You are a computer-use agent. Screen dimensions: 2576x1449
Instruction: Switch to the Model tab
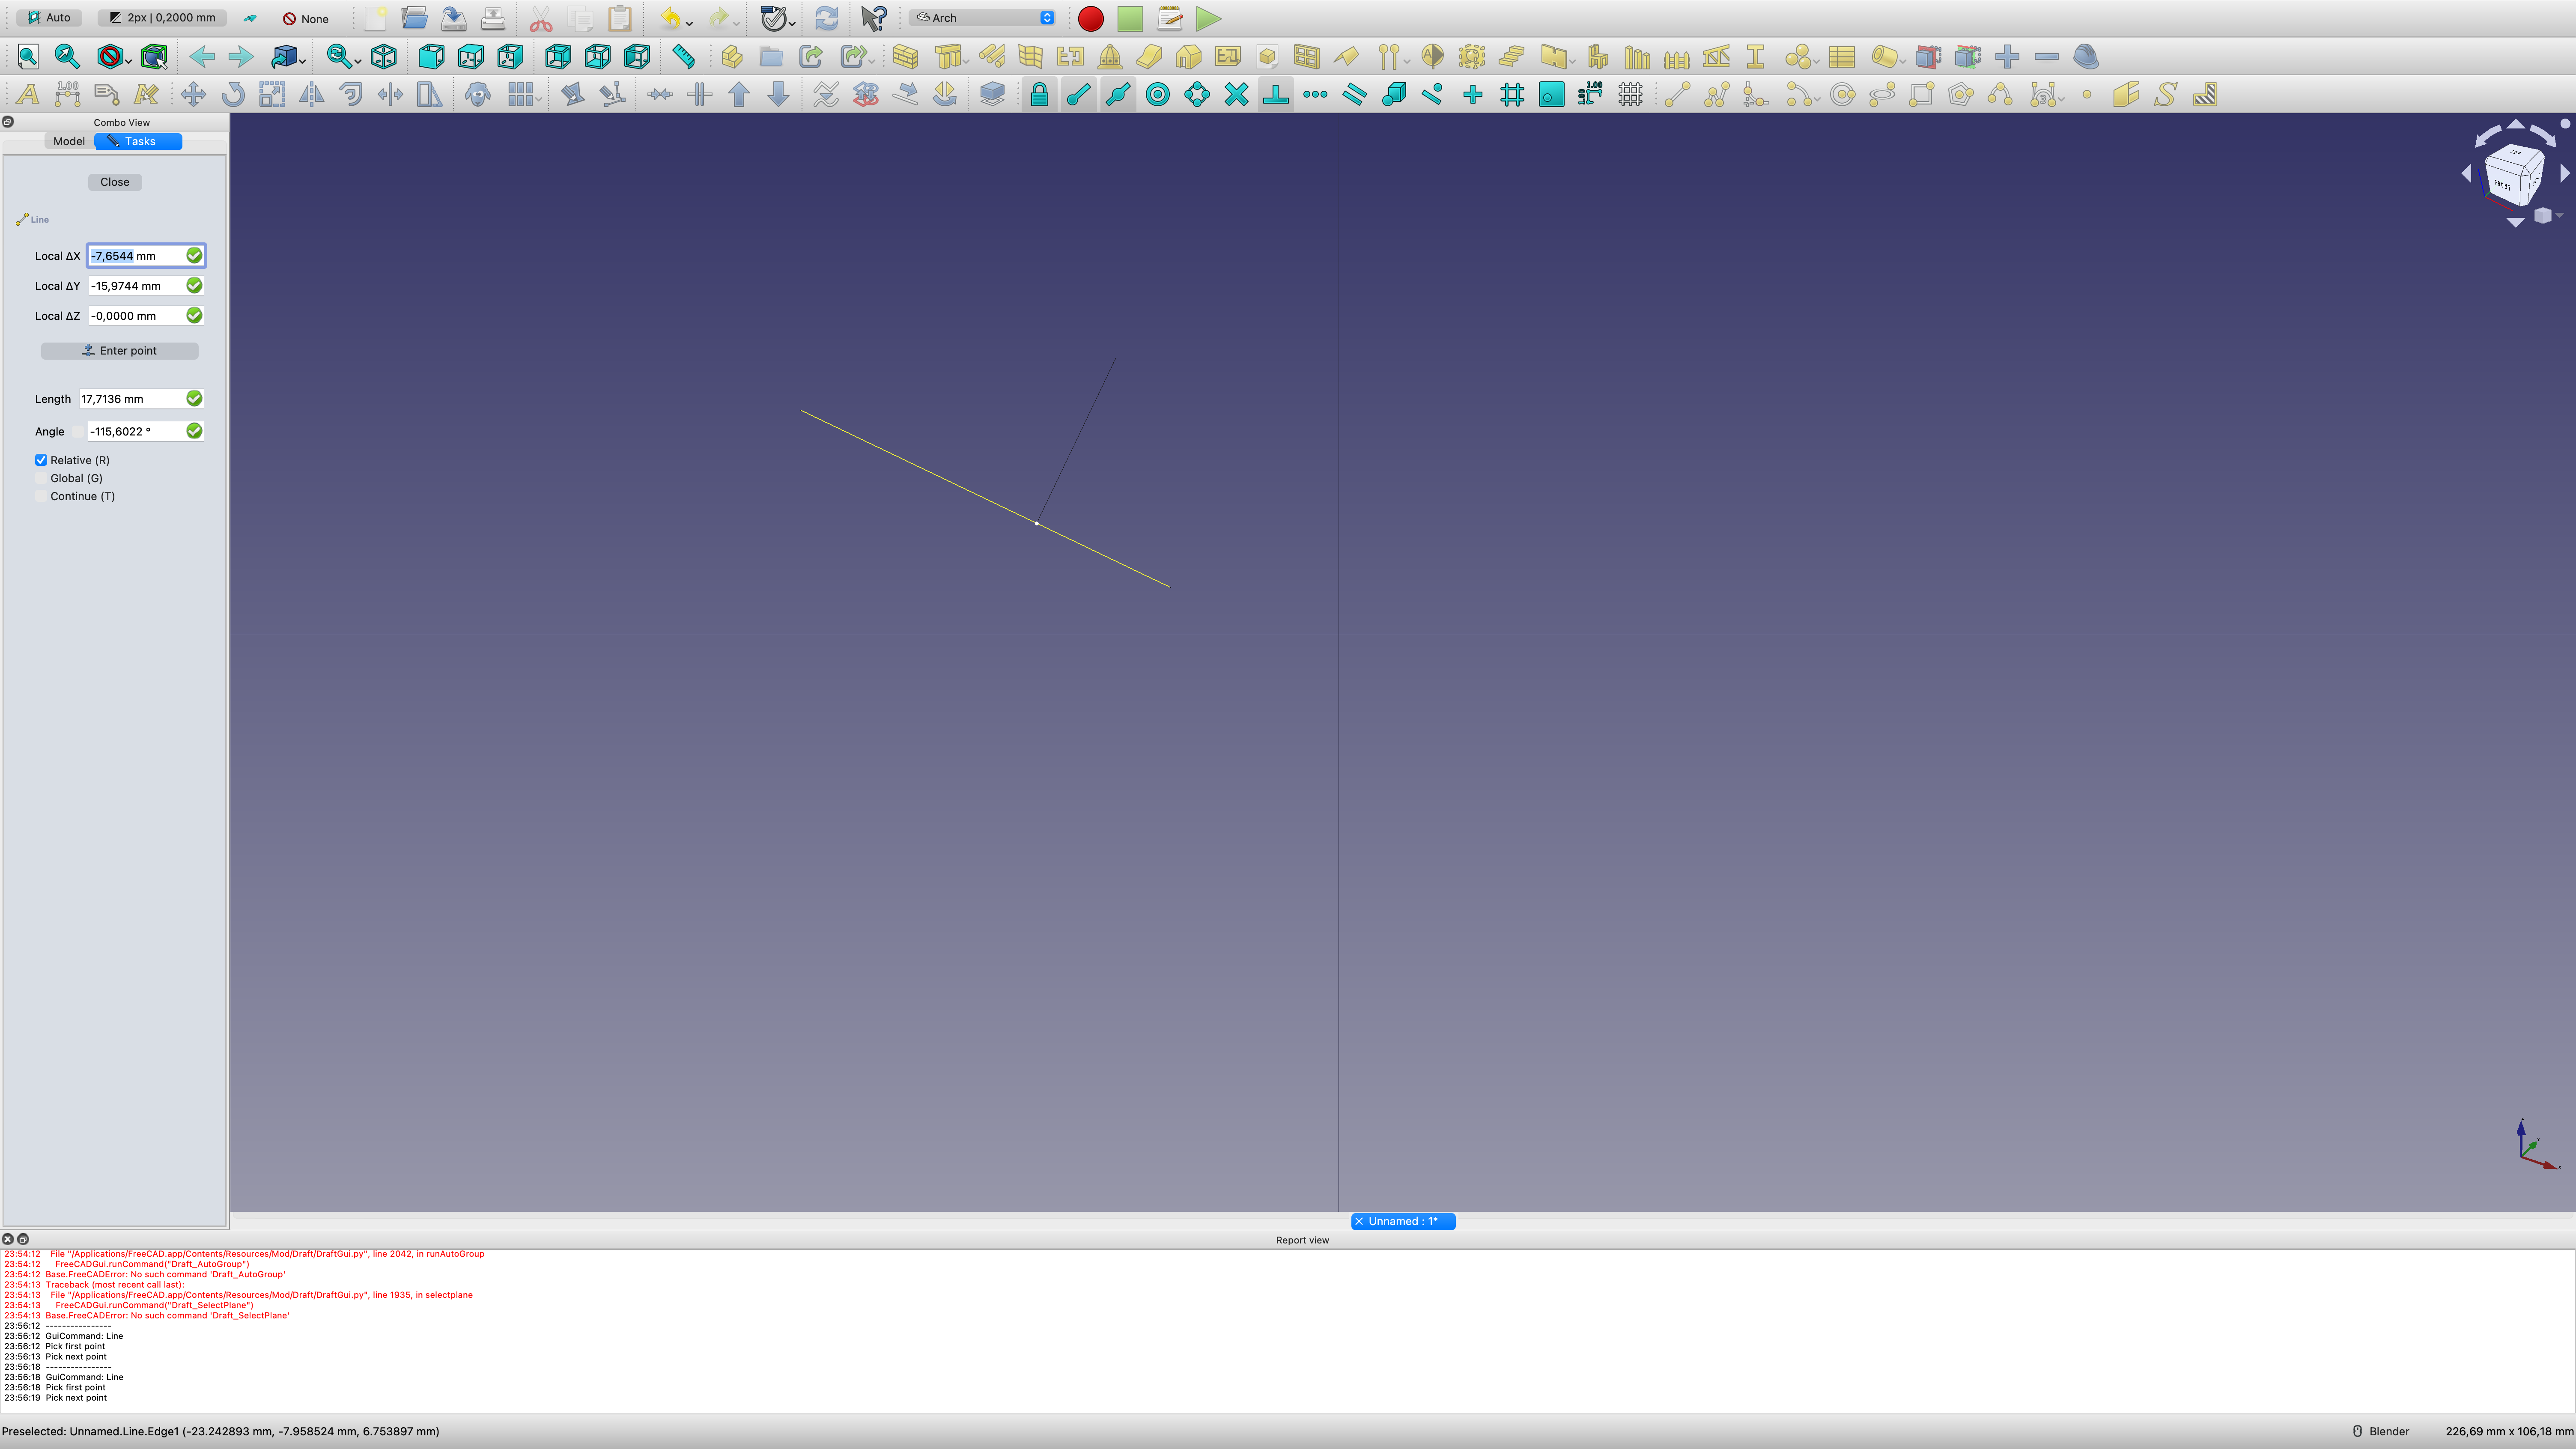[x=68, y=141]
